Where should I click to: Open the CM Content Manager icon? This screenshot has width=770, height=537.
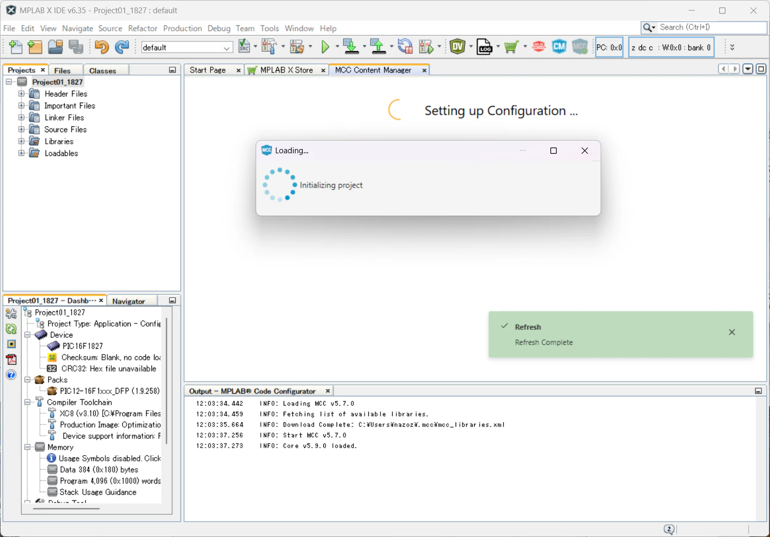click(x=559, y=47)
